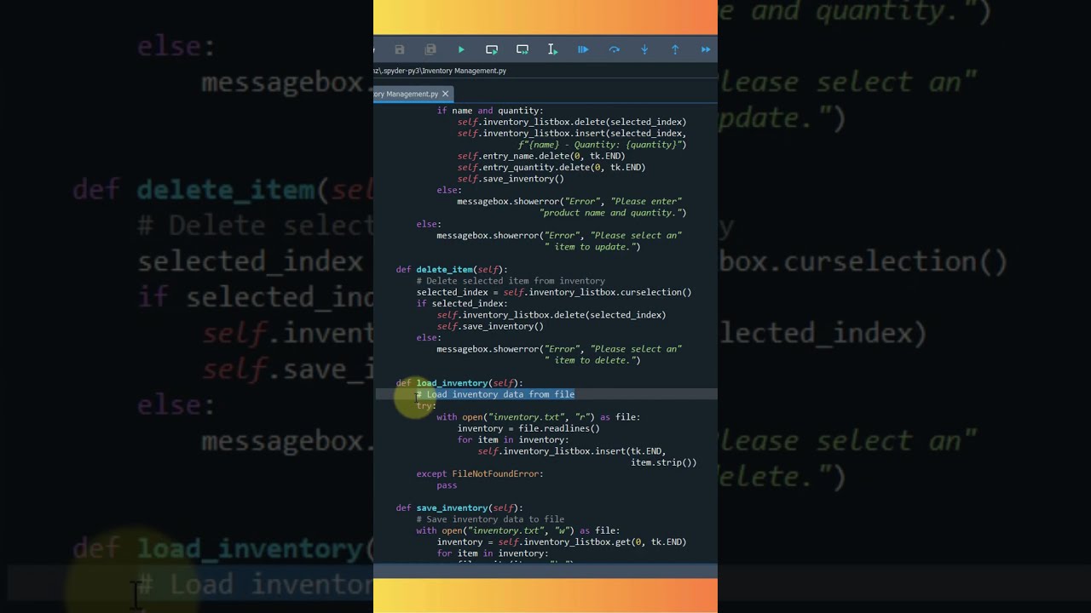Click the Step into down-arrow icon
Screen dimensions: 1091x613
tap(644, 49)
